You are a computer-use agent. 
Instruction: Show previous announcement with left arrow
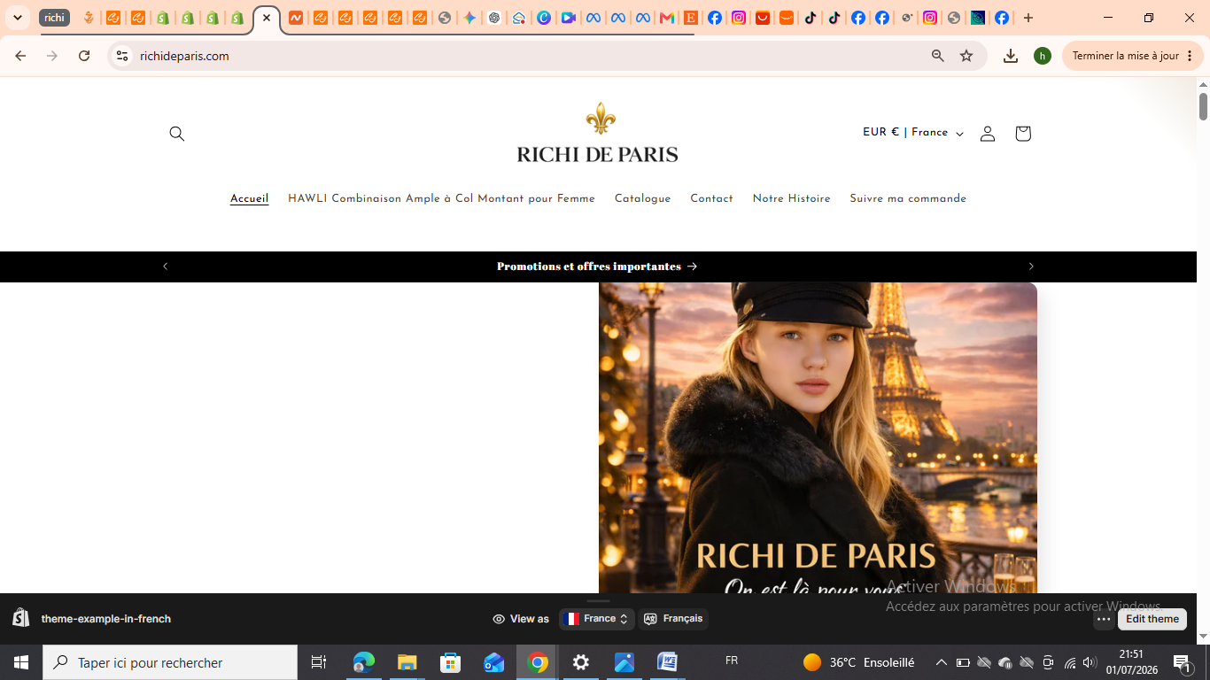(165, 267)
